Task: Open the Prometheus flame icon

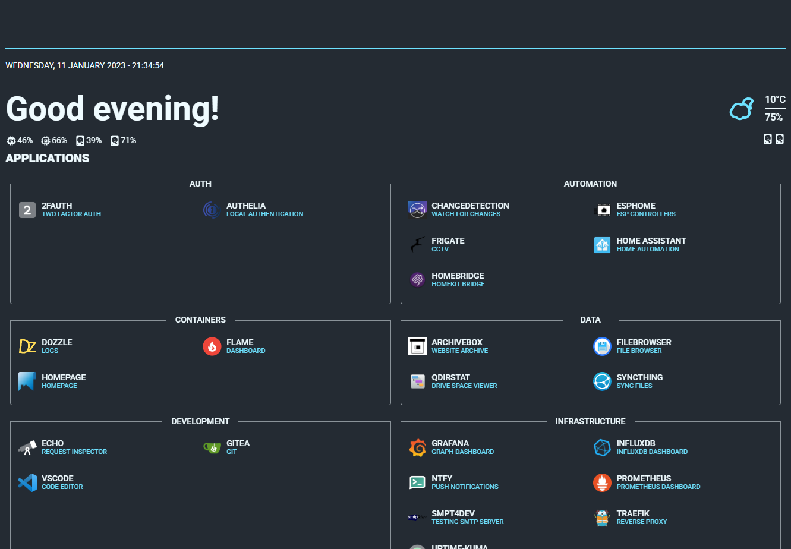Action: pos(602,482)
